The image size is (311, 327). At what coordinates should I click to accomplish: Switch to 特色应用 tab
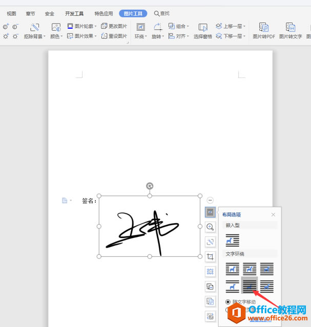[x=103, y=14]
